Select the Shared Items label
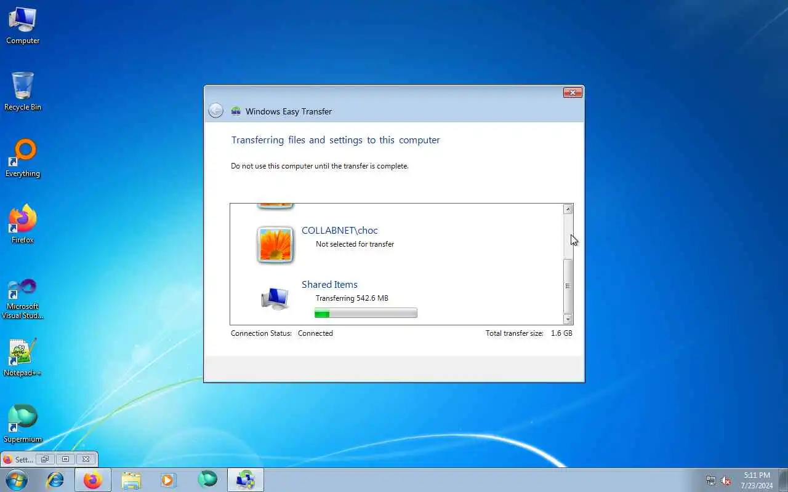 point(329,285)
